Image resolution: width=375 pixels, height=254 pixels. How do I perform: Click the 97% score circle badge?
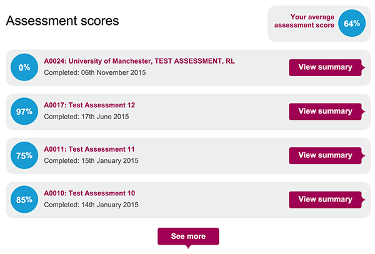[x=24, y=112]
